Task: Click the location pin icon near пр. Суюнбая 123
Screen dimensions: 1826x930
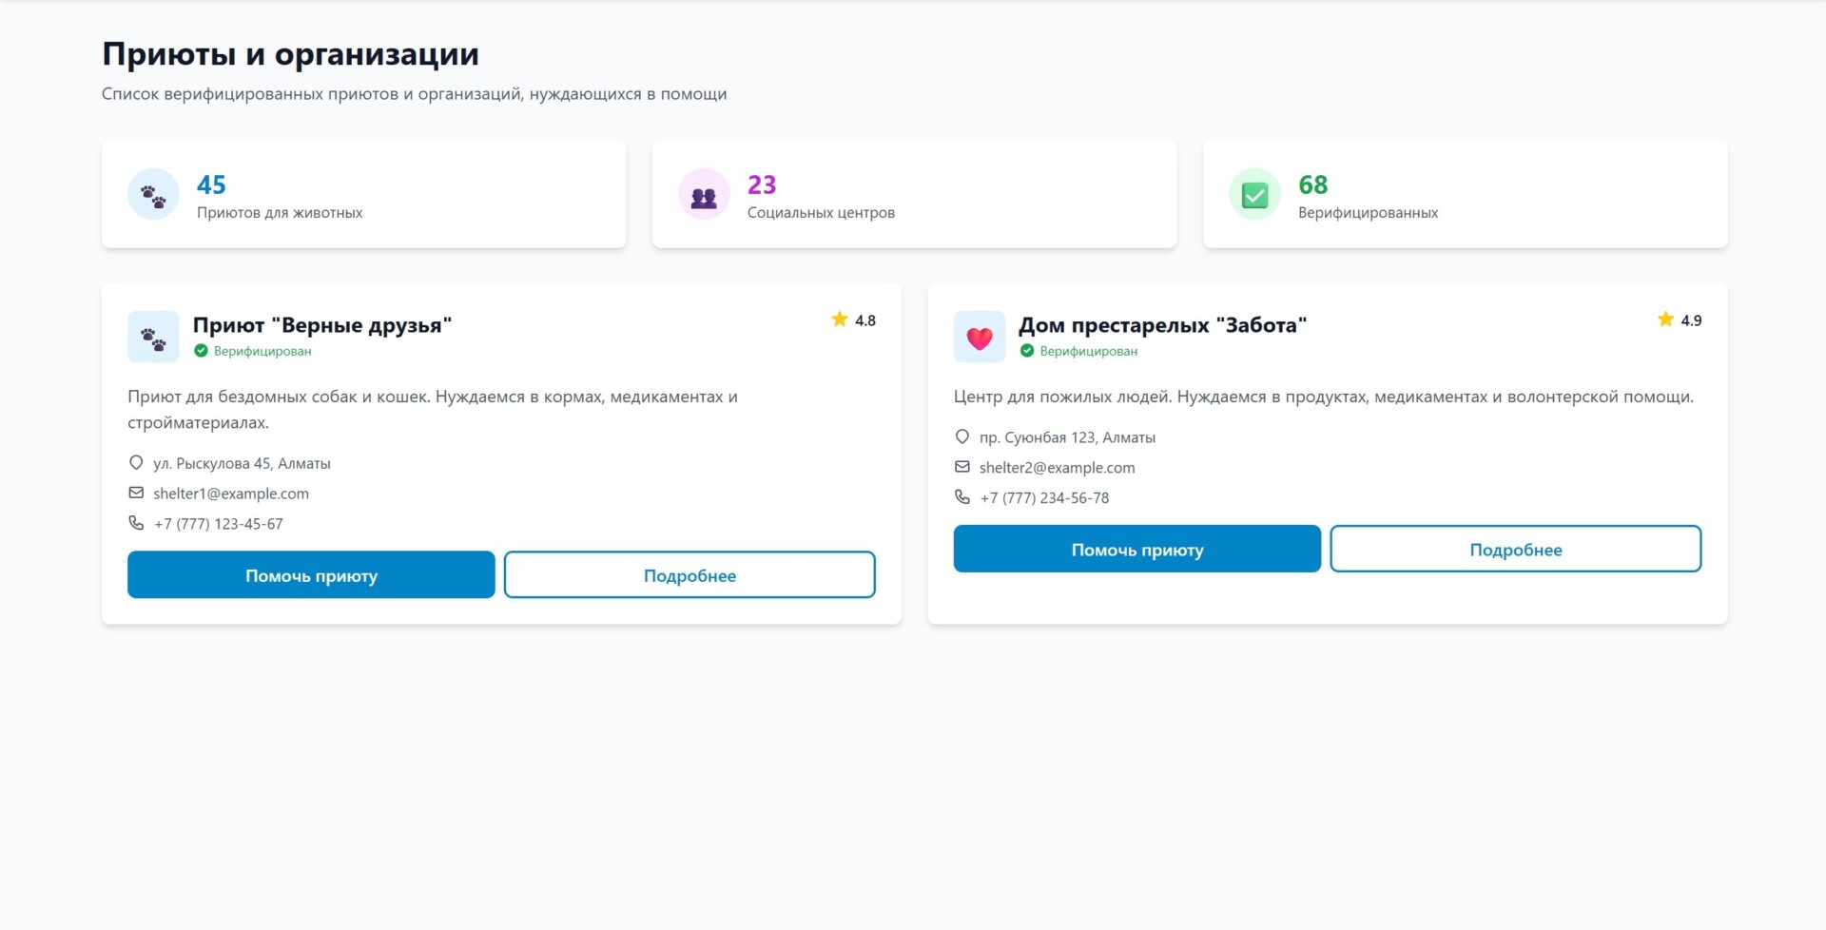Action: click(x=962, y=436)
